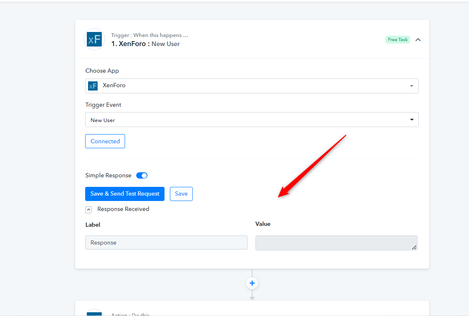Image resolution: width=469 pixels, height=316 pixels.
Task: Click 'Trigger : When this happens ...' text
Action: pos(150,35)
